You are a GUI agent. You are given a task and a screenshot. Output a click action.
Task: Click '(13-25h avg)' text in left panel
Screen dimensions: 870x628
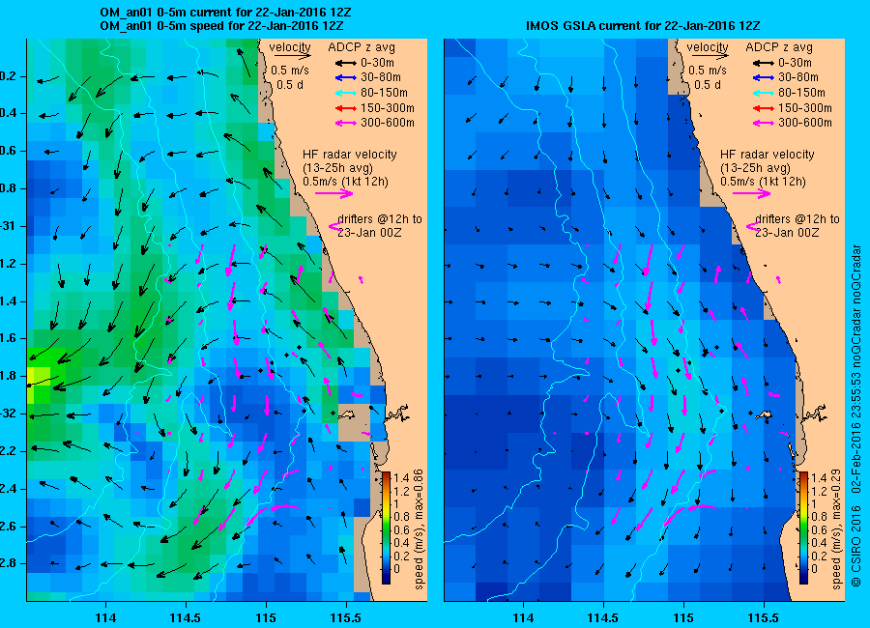(x=337, y=167)
